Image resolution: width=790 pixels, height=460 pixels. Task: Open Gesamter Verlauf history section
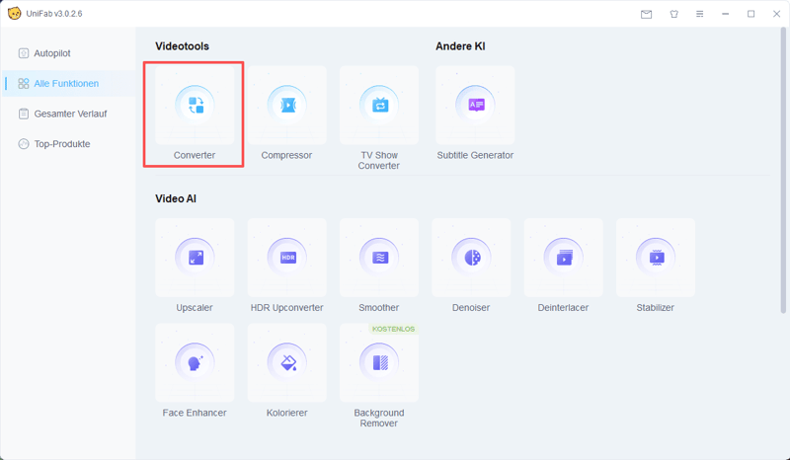[x=69, y=114]
